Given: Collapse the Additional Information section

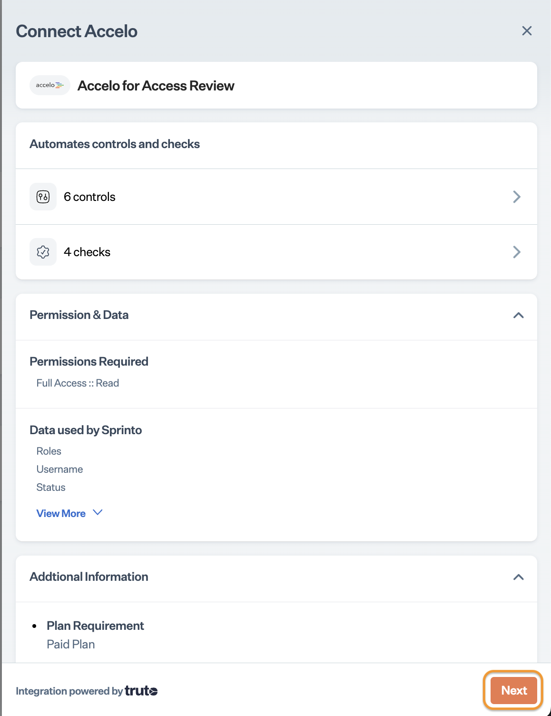Looking at the screenshot, I should pyautogui.click(x=518, y=577).
